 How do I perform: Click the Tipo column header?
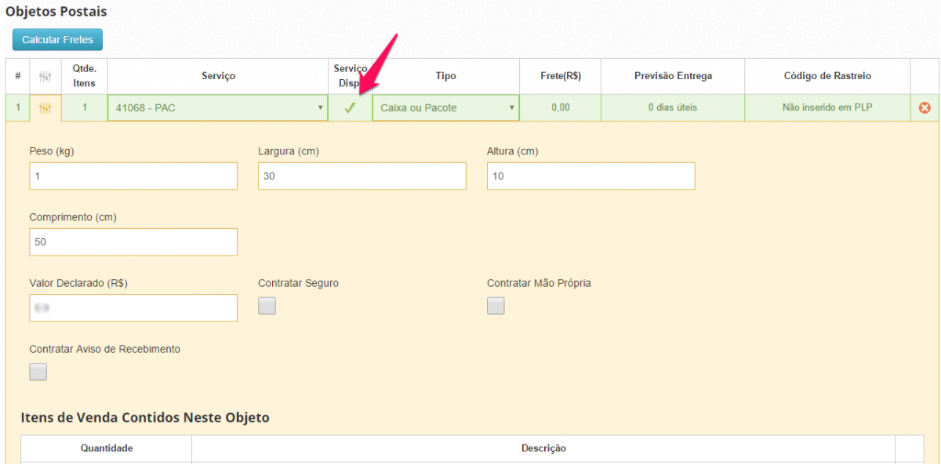point(445,76)
